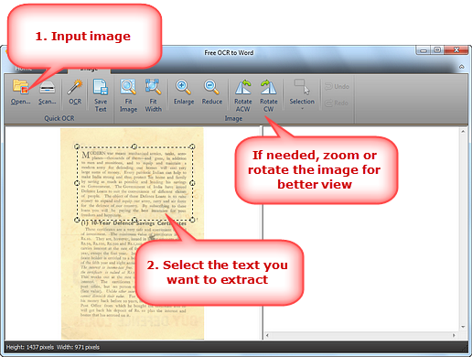Screen dimensions: 472x357
Task: Rotate CW the scanned image
Action: click(x=269, y=95)
